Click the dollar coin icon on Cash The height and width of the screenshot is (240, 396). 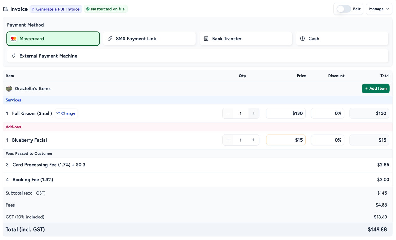pos(302,38)
